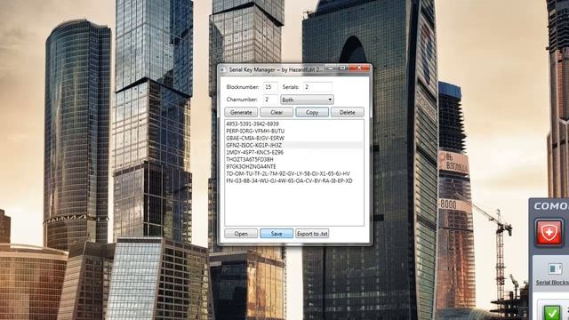Maximize the Serial Key Manager window
The image size is (569, 320).
coord(342,68)
